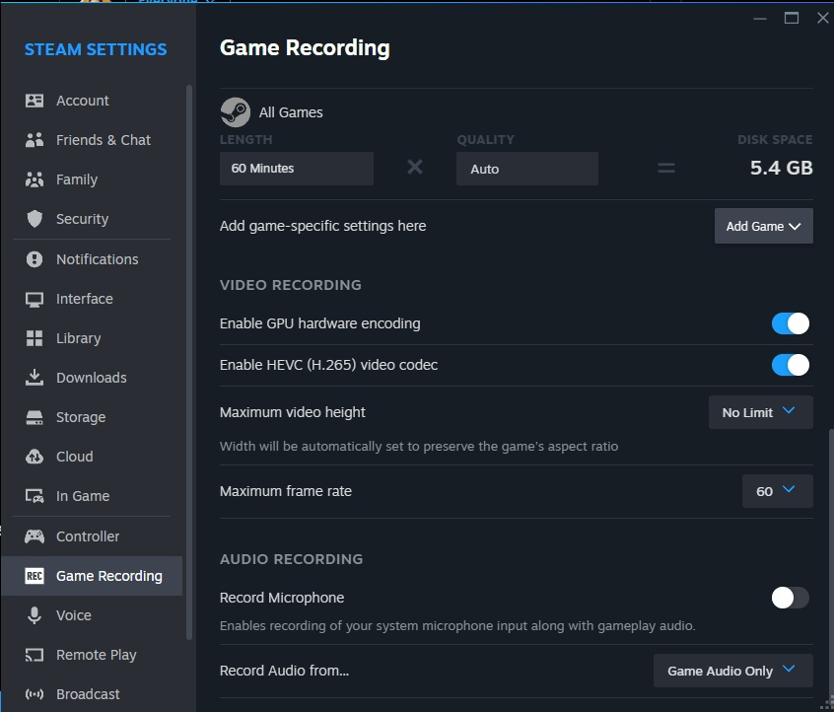This screenshot has width=834, height=712.
Task: Go to Remote Play settings
Action: coord(92,655)
